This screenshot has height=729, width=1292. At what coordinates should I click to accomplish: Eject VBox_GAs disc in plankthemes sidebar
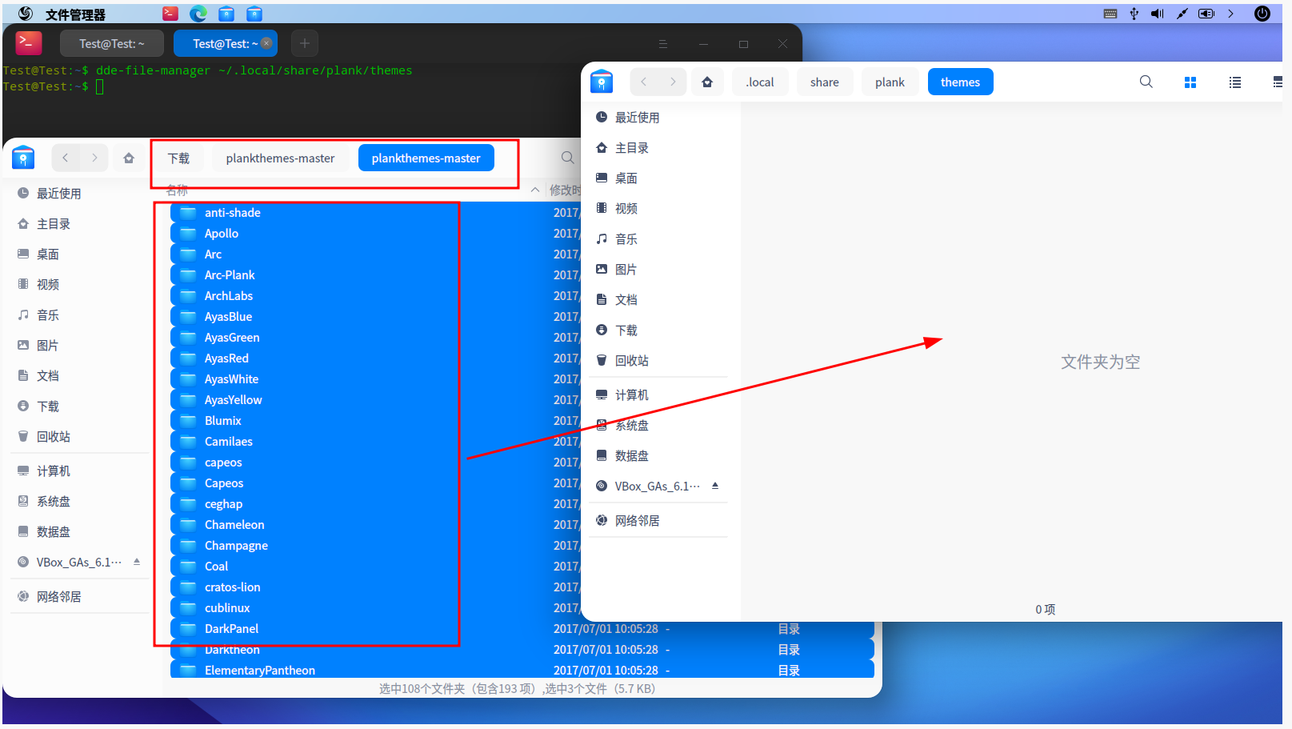(x=137, y=562)
